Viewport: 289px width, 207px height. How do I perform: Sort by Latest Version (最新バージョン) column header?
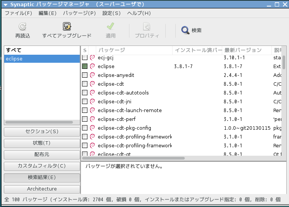247,50
